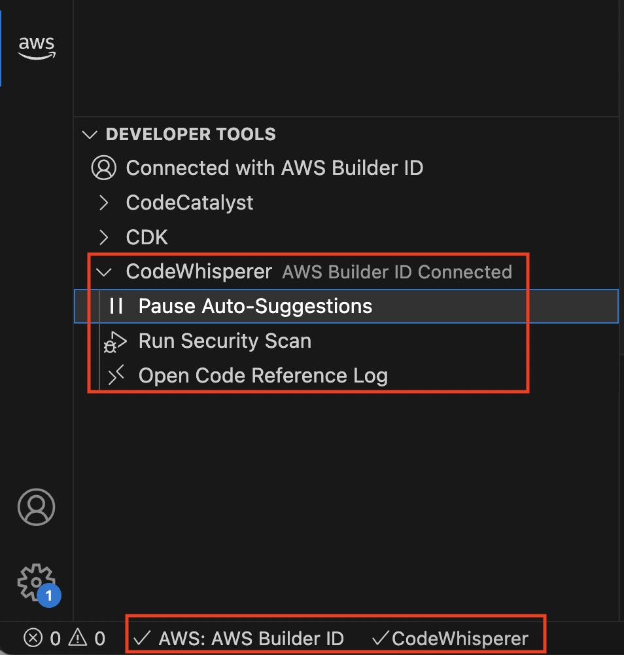The image size is (624, 655).
Task: Select Run Security Scan
Action: pyautogui.click(x=224, y=341)
